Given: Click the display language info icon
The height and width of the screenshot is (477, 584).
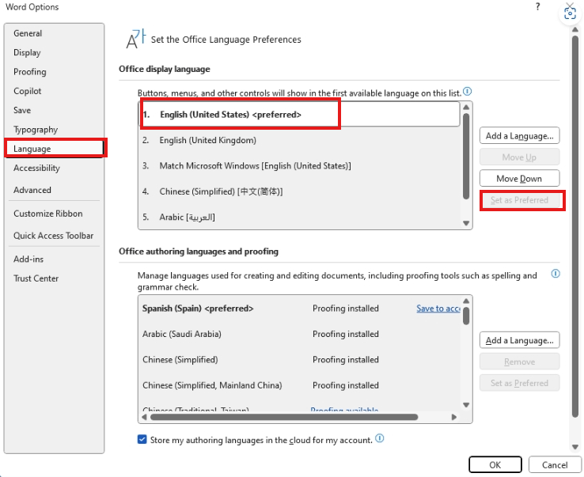Looking at the screenshot, I should click(x=467, y=91).
